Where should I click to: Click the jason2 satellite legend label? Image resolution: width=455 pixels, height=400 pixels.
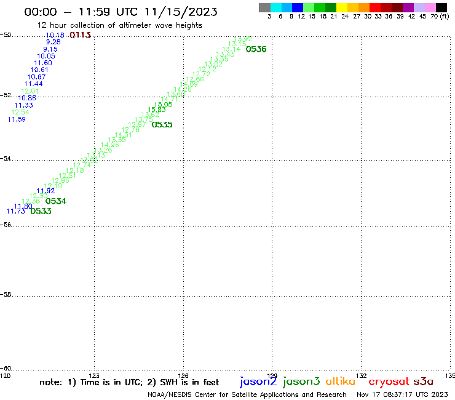[x=258, y=382]
